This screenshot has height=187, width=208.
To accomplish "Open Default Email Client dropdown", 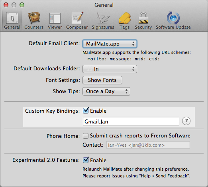I will click(110, 44).
